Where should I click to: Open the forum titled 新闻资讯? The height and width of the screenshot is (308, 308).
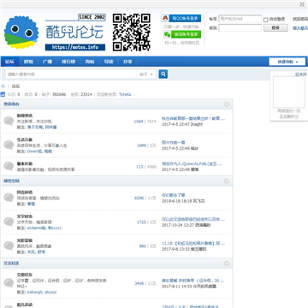[x=25, y=115]
